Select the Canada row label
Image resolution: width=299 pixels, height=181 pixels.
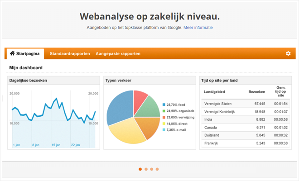(x=211, y=128)
